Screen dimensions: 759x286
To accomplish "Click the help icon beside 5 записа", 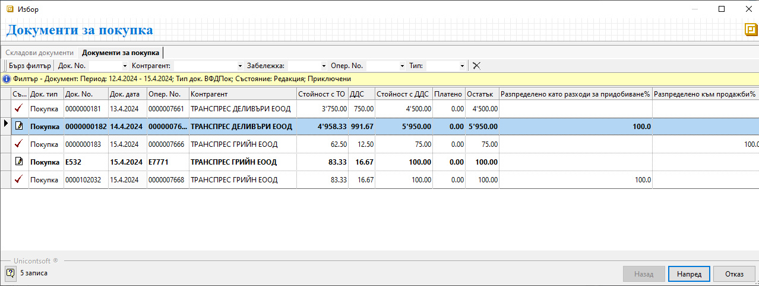I will [10, 273].
